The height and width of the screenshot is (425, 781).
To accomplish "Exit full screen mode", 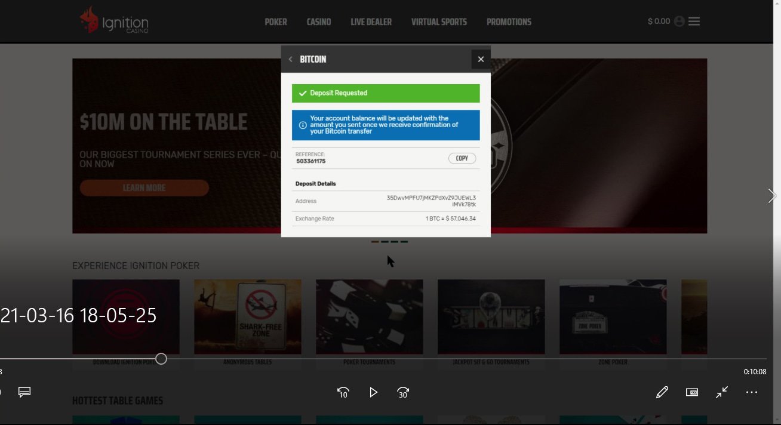I will pos(722,392).
